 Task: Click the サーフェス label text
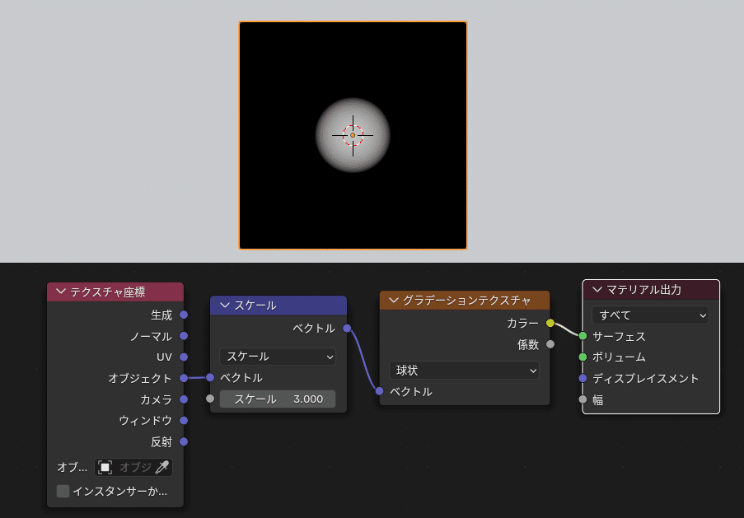[x=620, y=336]
